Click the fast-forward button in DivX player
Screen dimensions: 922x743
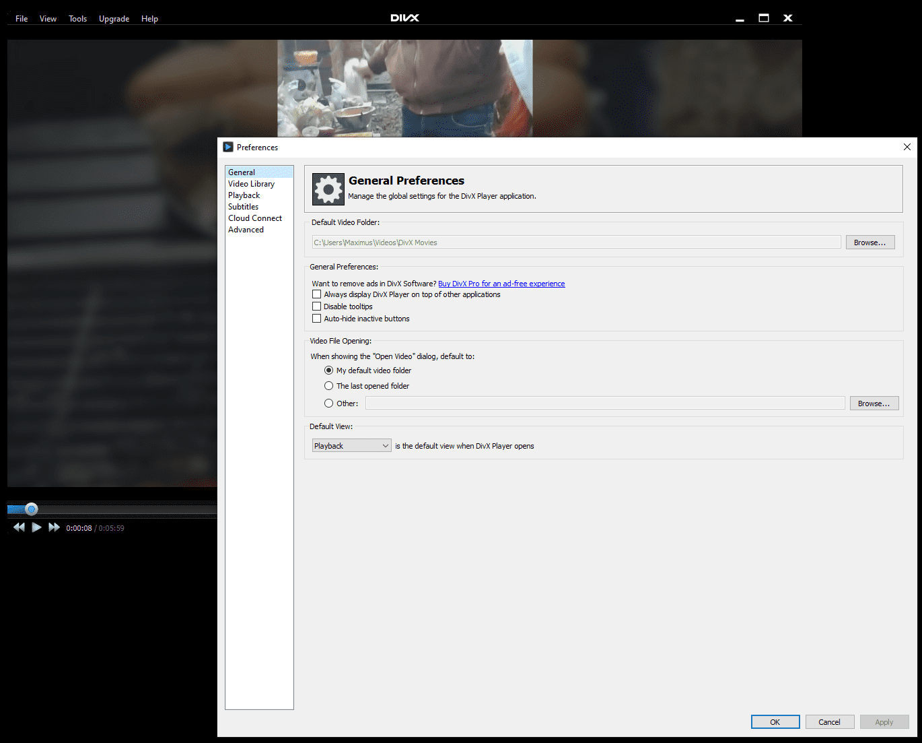(55, 527)
